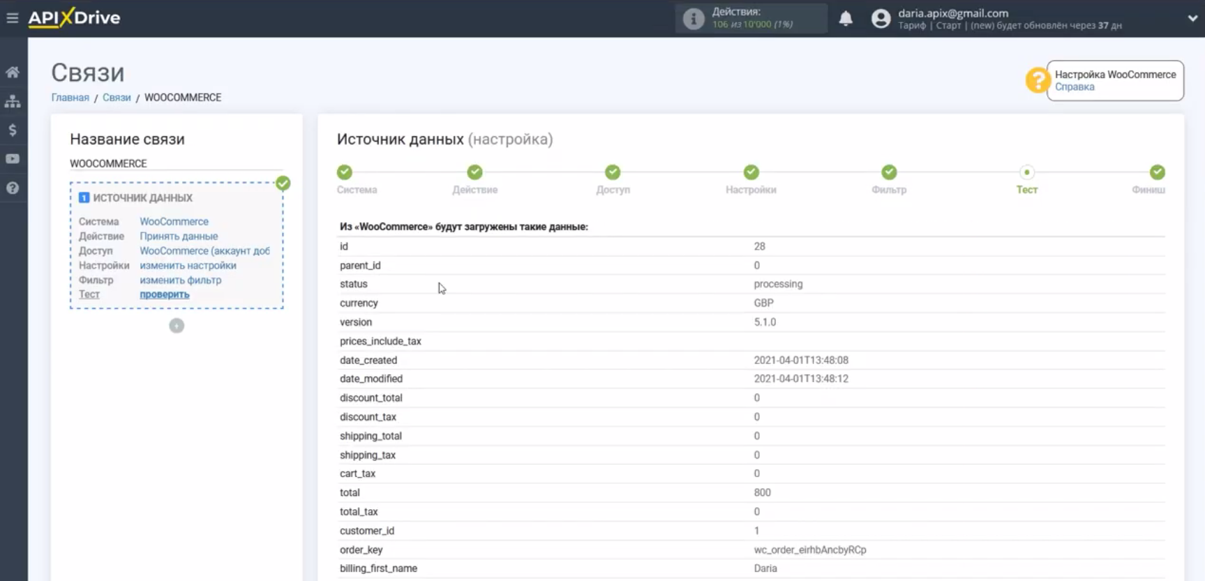Image resolution: width=1205 pixels, height=581 pixels.
Task: Click the проверить test link
Action: tap(164, 294)
